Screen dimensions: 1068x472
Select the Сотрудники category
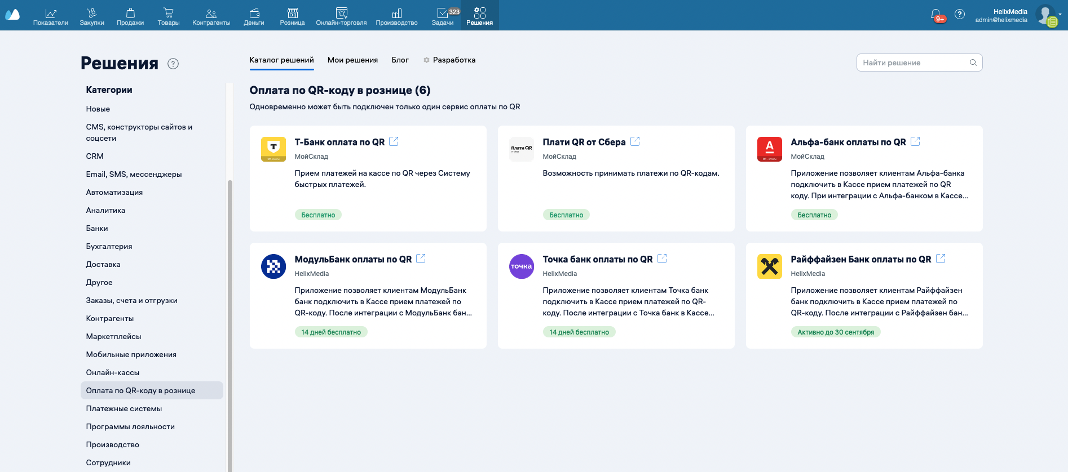click(x=108, y=462)
